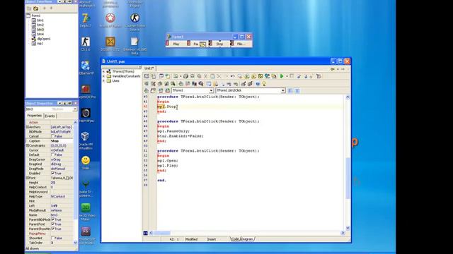The height and width of the screenshot is (254, 453).
Task: Click the code editor vertical scrollbar thumb
Action: point(348,179)
